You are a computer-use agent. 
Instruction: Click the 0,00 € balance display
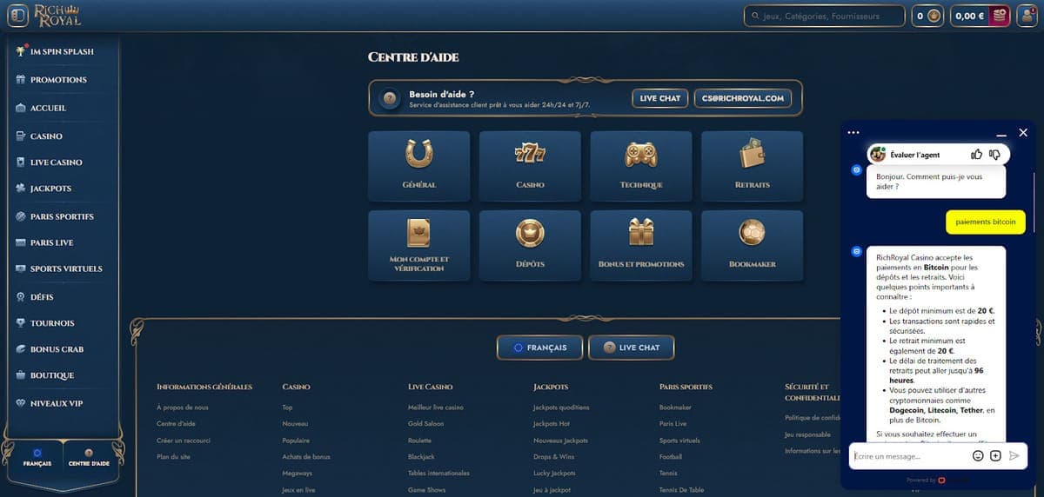(x=970, y=16)
